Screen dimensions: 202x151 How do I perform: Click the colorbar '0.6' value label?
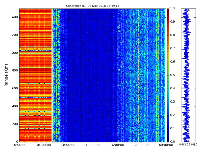click(x=172, y=62)
